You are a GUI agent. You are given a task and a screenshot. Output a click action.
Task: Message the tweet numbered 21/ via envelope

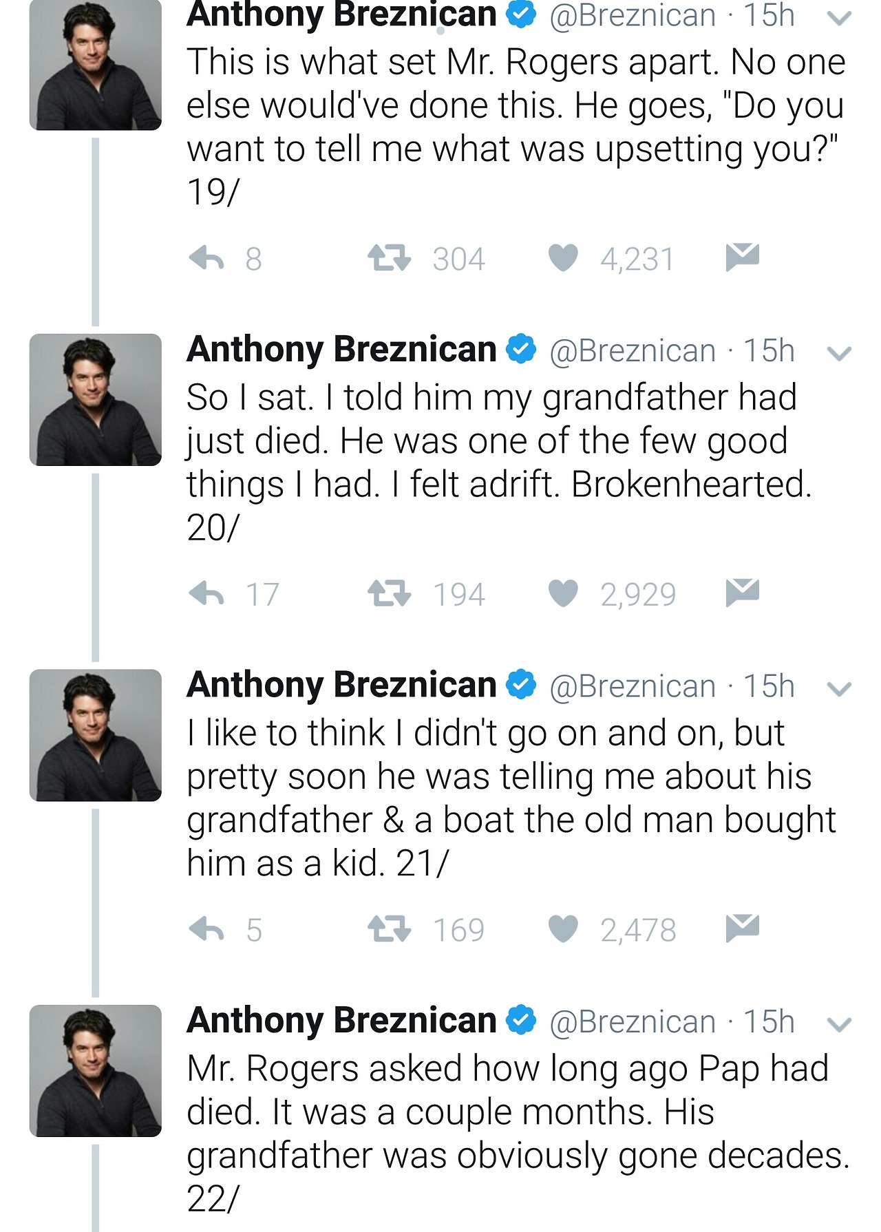tap(742, 928)
